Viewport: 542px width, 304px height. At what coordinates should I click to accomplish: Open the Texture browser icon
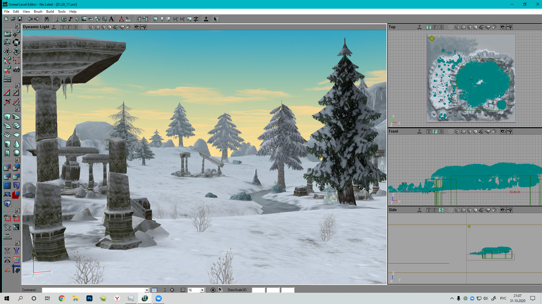[x=84, y=19]
